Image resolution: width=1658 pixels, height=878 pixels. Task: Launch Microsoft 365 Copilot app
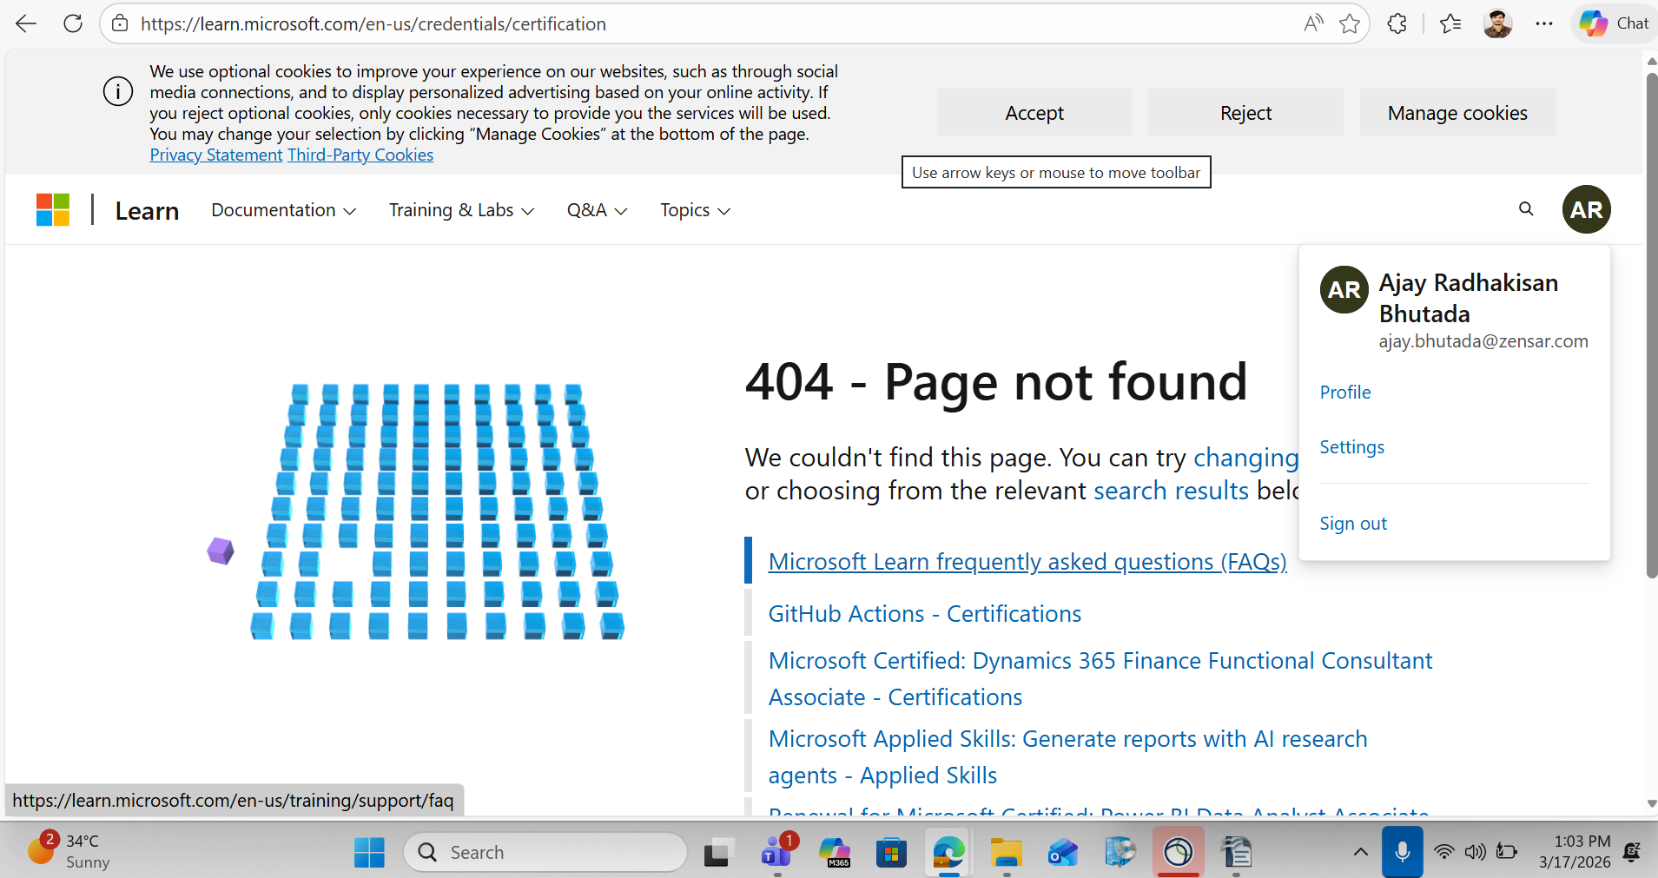(835, 852)
